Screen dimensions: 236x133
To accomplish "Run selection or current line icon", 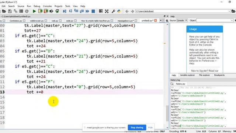I will [52, 11].
